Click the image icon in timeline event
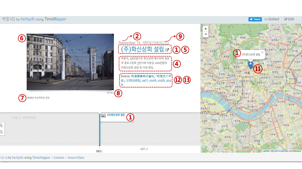 tap(103, 116)
